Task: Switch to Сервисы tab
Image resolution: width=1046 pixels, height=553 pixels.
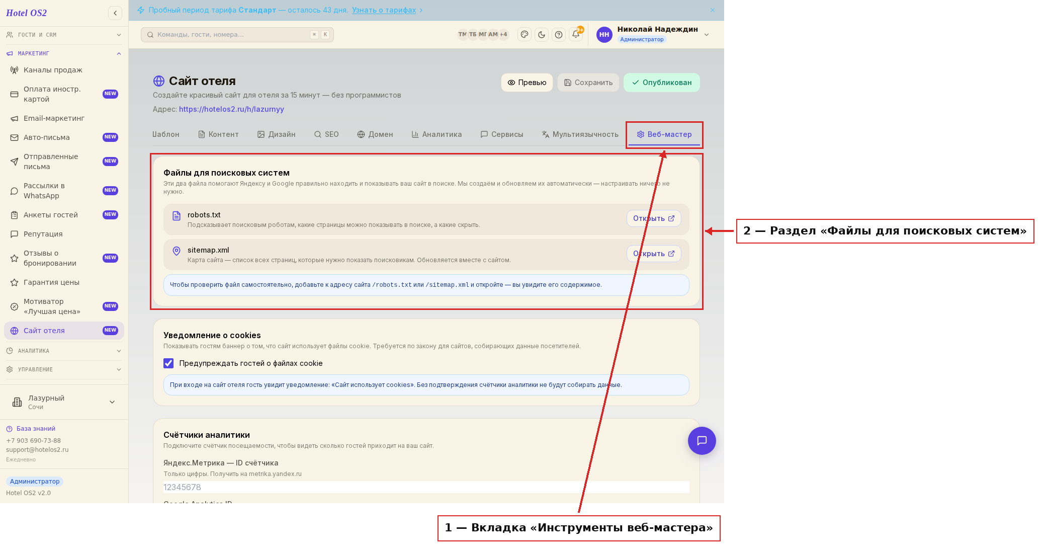Action: coord(502,134)
